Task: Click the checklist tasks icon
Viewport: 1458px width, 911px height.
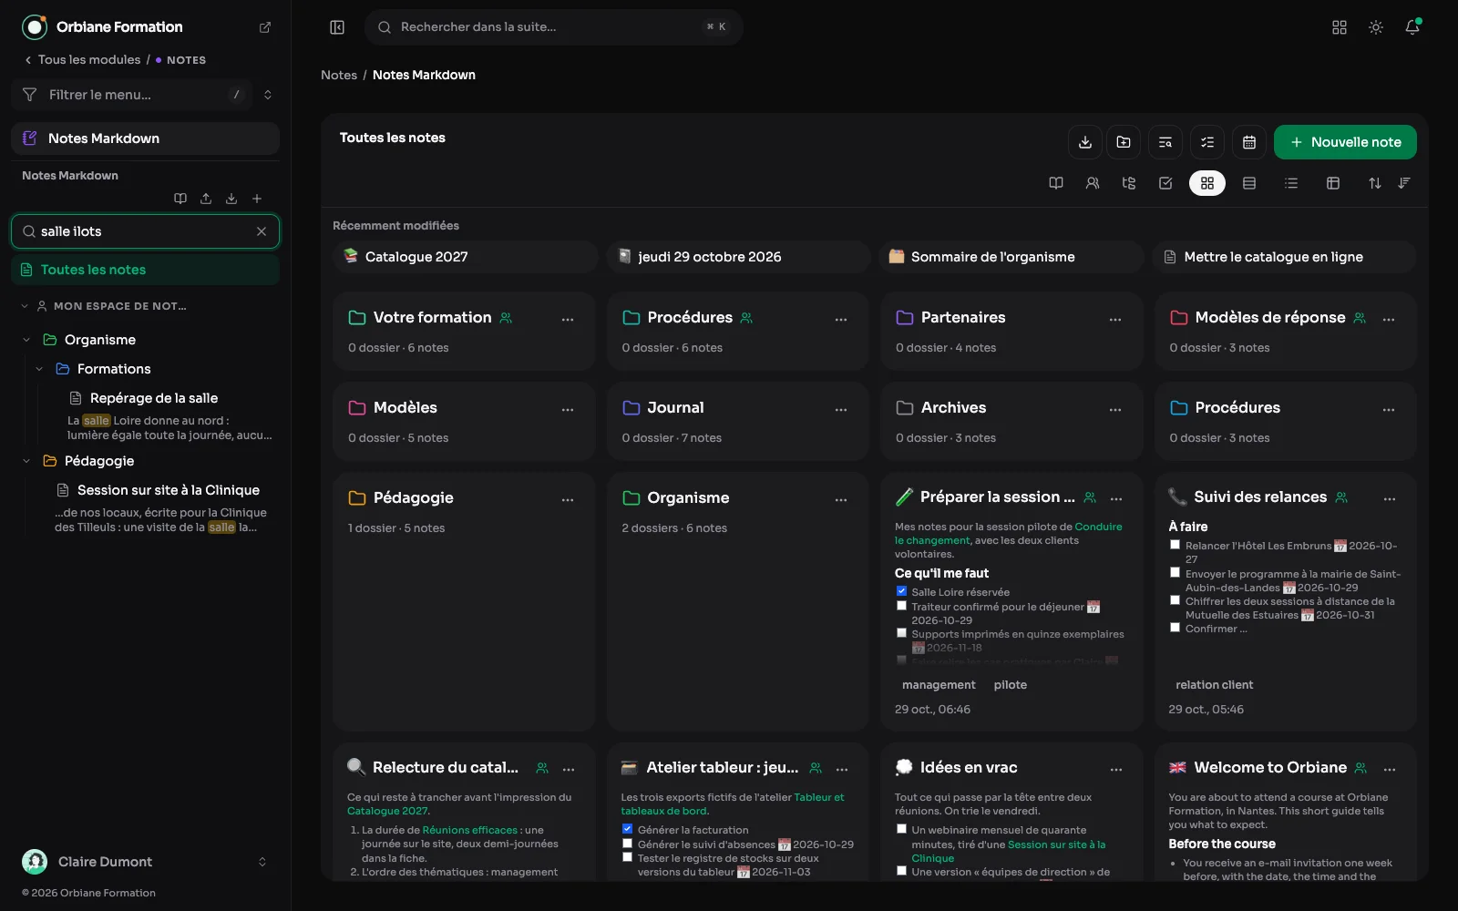Action: coord(1207,142)
